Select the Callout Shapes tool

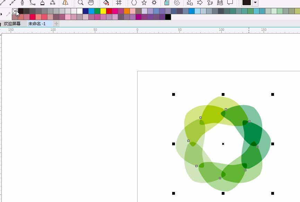point(230,2)
